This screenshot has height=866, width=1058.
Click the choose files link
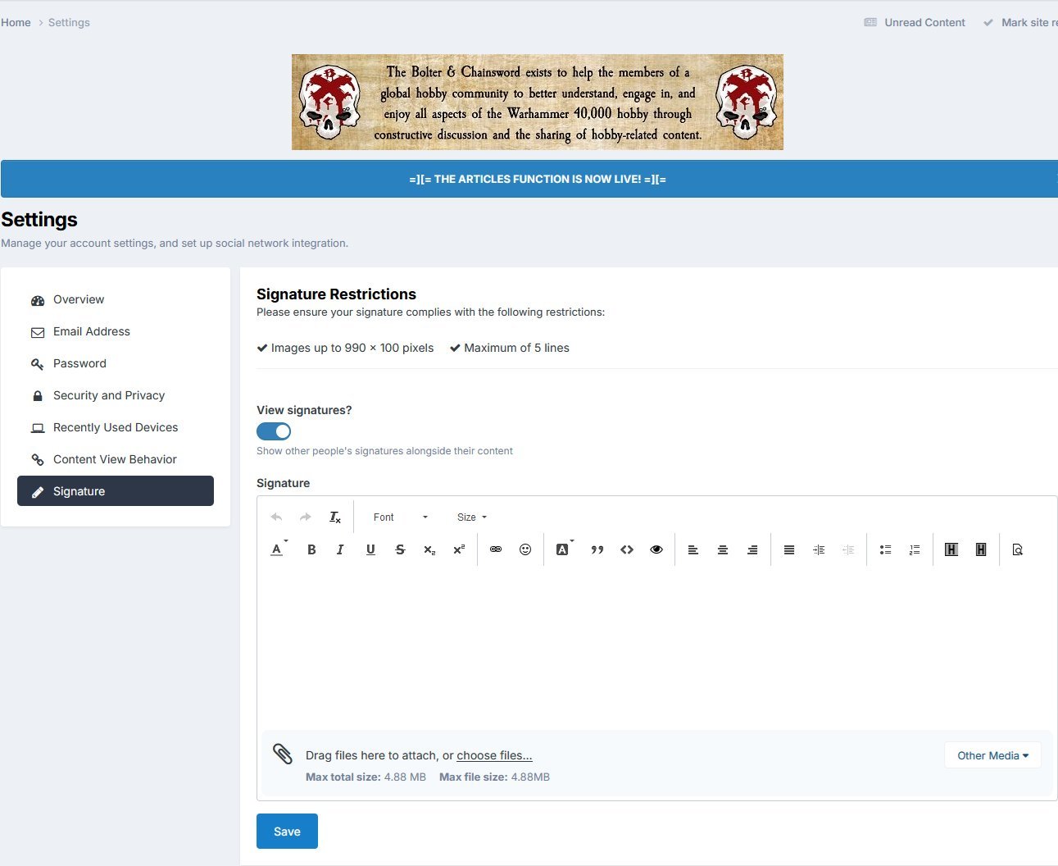(x=494, y=755)
